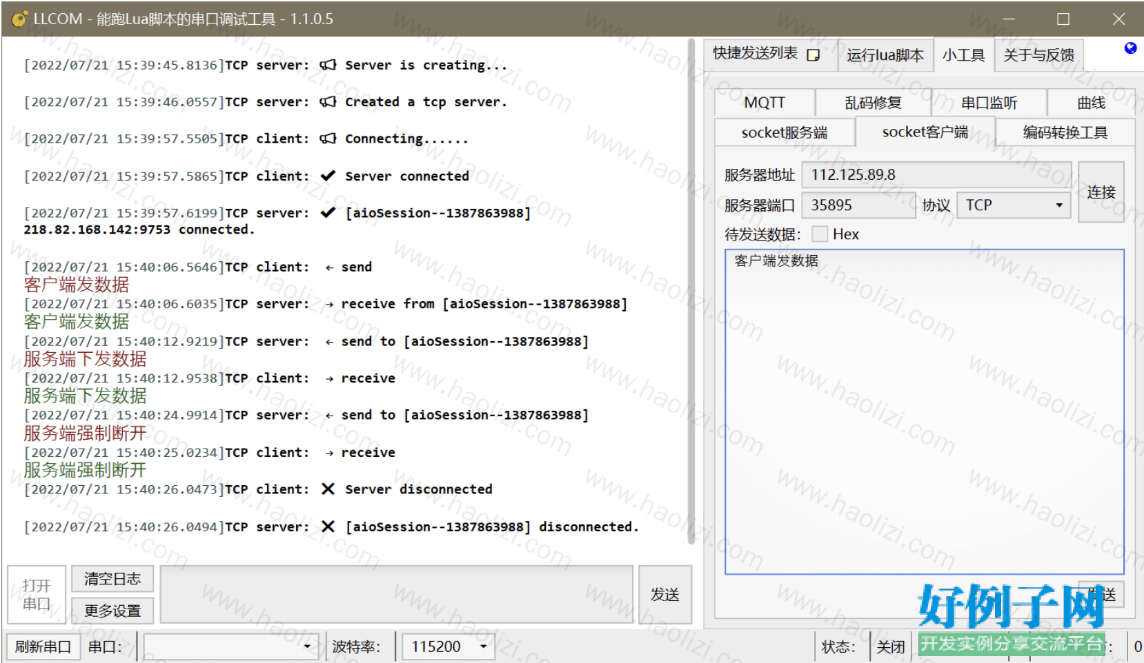
Task: Click the pop-out icon beside 快捷发送列表
Action: pyautogui.click(x=813, y=55)
